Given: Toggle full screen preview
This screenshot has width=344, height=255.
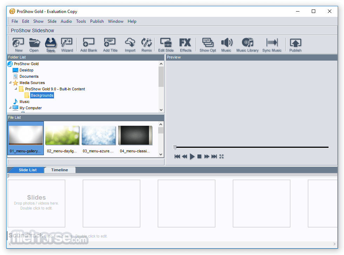Looking at the screenshot, I should point(221,157).
